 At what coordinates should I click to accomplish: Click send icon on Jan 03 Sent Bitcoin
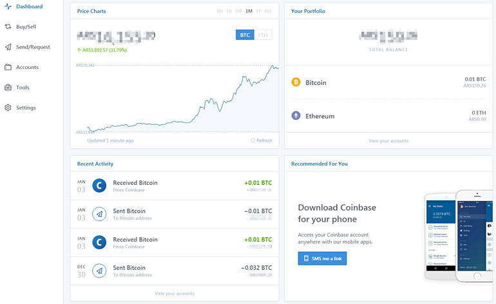click(x=99, y=214)
